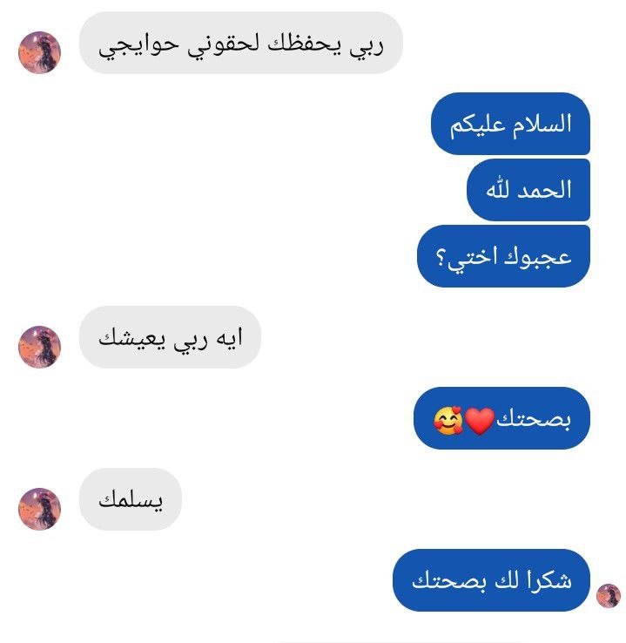The height and width of the screenshot is (643, 626).
Task: Select the 'ربي يحفظك لحقوني حوايجي' message bubble
Action: point(241,43)
